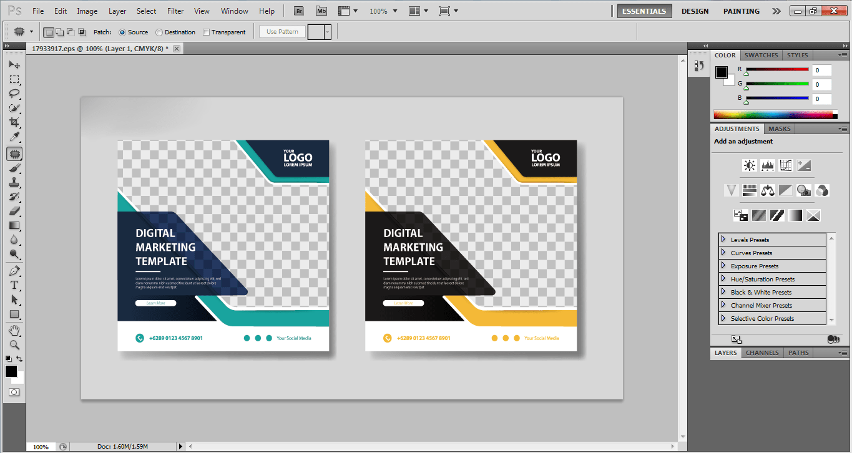Select the Move tool
The width and height of the screenshot is (852, 453).
[x=14, y=65]
